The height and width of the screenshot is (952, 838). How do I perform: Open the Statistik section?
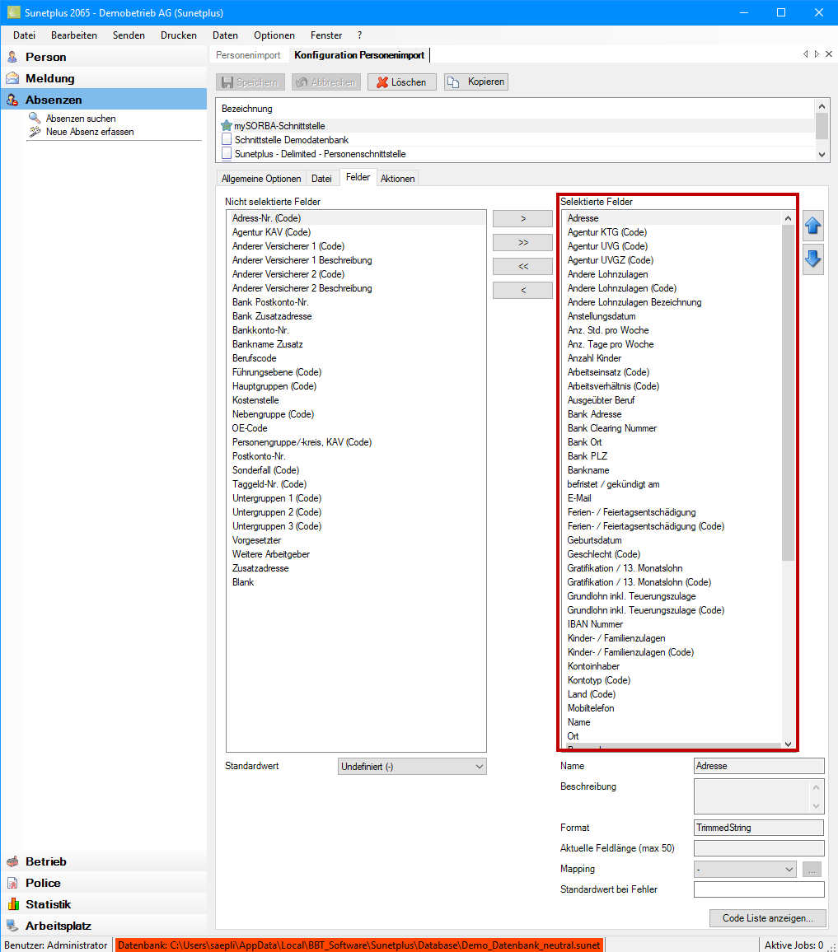click(x=48, y=904)
